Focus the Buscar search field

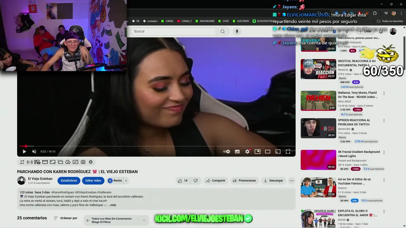(x=173, y=31)
